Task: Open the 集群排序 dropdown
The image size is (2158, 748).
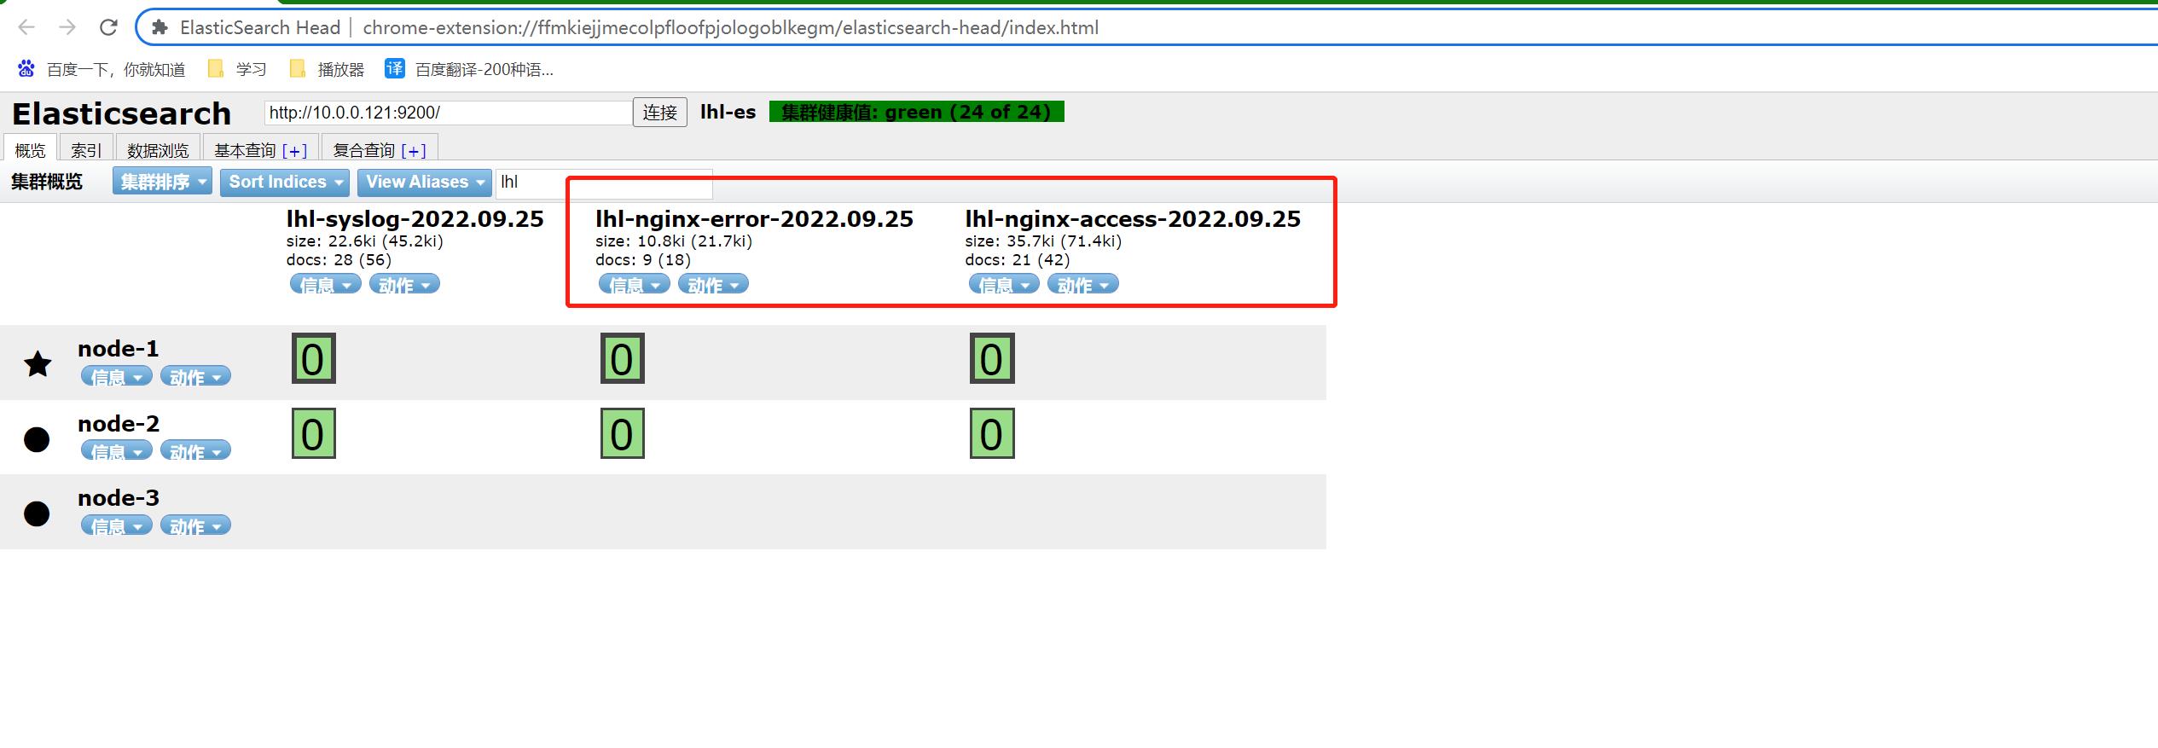Action: [162, 182]
